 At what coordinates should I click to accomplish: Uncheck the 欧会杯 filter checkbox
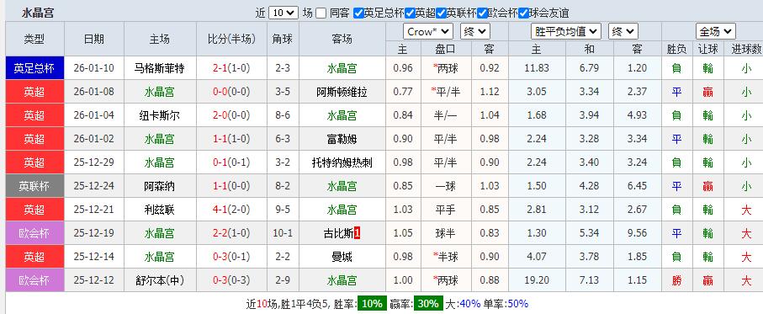pyautogui.click(x=482, y=13)
